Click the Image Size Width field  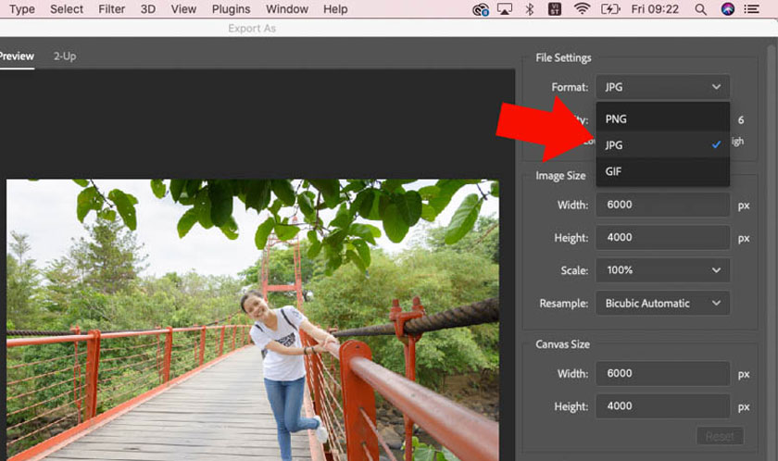coord(661,205)
